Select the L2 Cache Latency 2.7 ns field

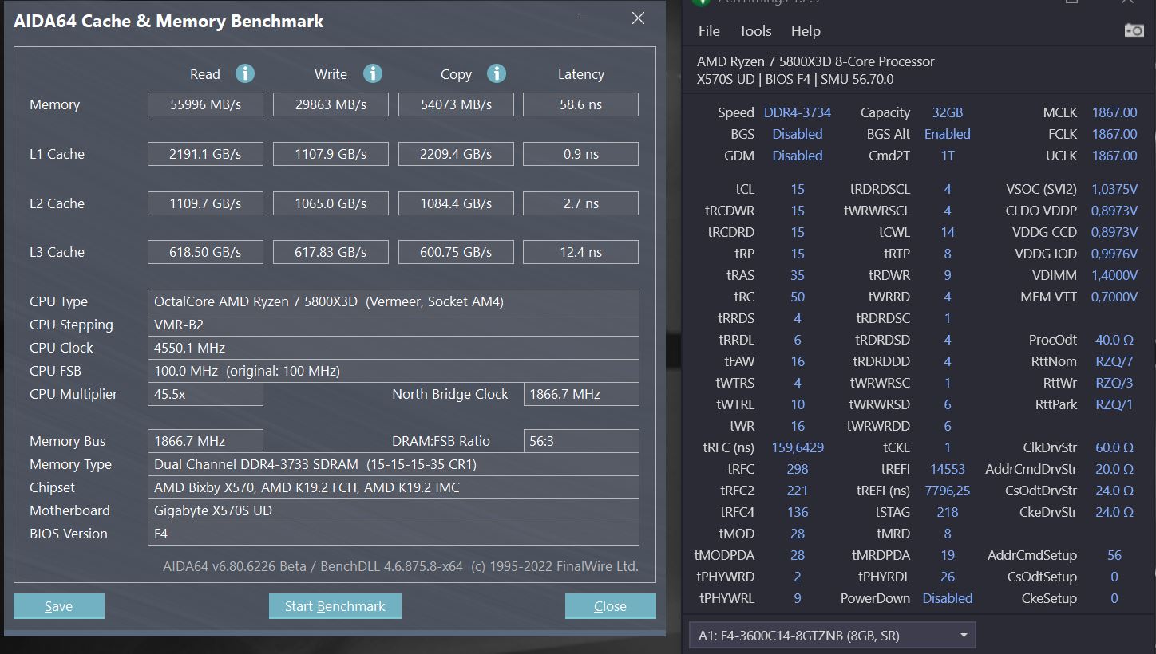click(580, 203)
